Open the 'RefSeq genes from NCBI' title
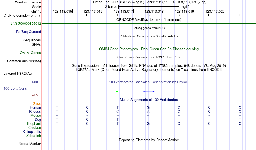Image resolution: width=256 pixels, height=150 pixels. (149, 28)
